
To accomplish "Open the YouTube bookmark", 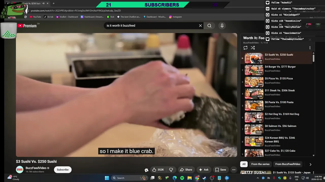I will pos(35,17).
